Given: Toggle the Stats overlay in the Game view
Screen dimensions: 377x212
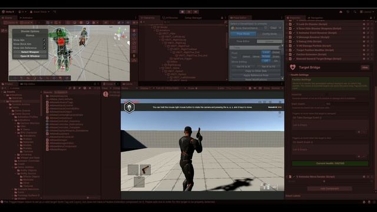Looking at the screenshot, I should pyautogui.click(x=267, y=88).
